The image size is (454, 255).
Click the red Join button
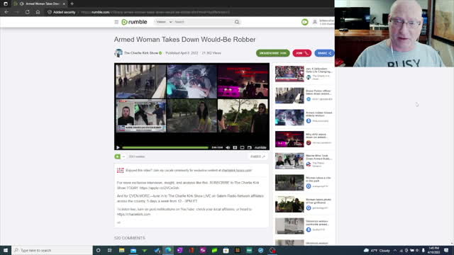click(x=301, y=53)
